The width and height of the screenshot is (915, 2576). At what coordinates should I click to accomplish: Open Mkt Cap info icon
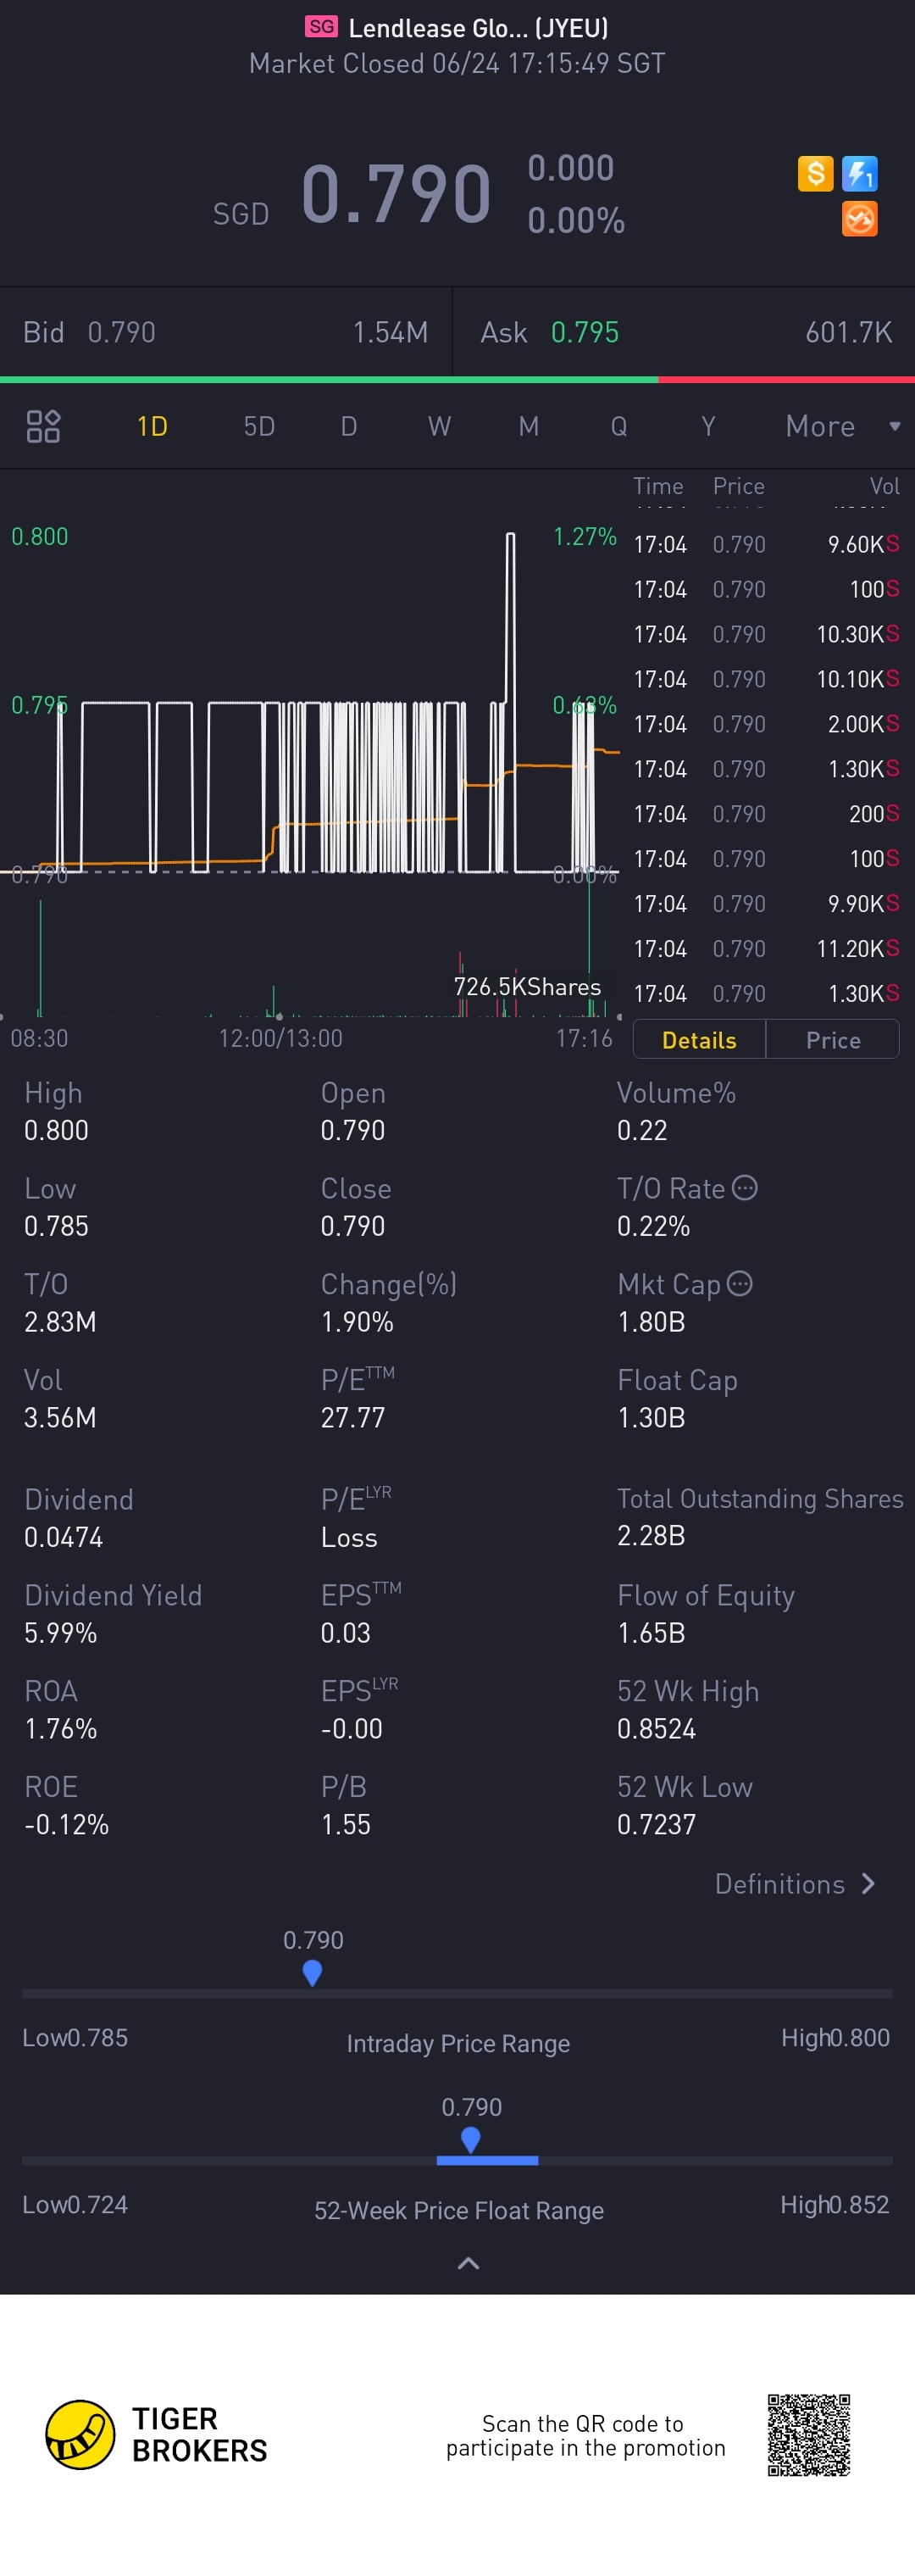coord(739,1283)
